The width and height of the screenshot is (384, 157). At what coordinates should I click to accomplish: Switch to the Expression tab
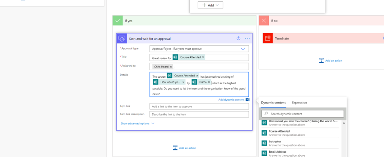(x=299, y=103)
